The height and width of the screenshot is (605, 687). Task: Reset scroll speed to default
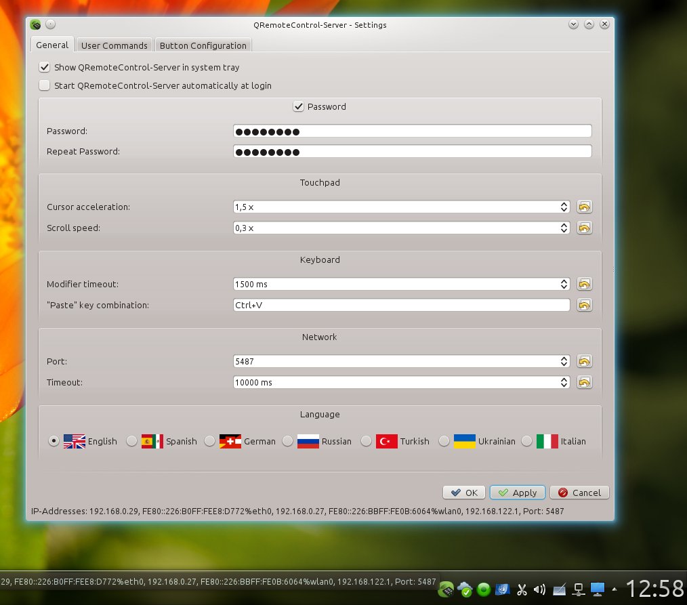click(585, 228)
